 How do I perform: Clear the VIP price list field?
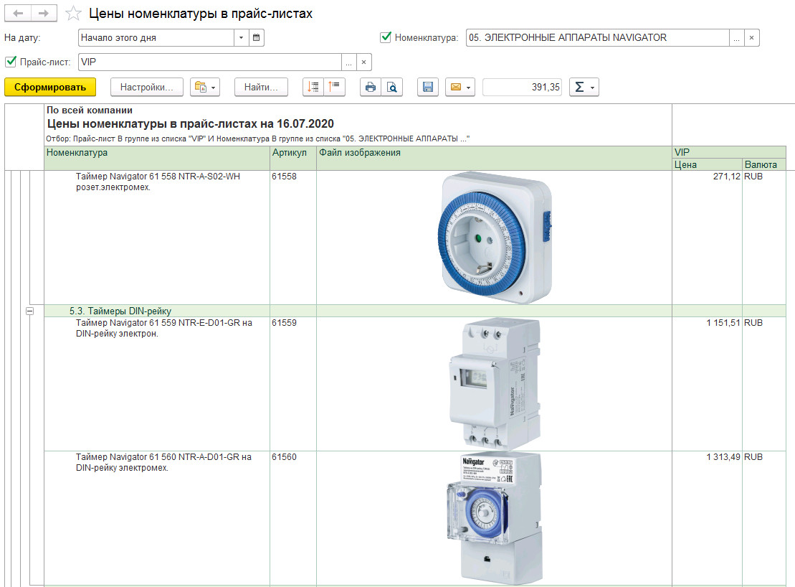(x=364, y=62)
